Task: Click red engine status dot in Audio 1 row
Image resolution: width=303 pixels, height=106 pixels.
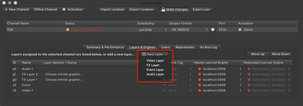Action: point(200,69)
